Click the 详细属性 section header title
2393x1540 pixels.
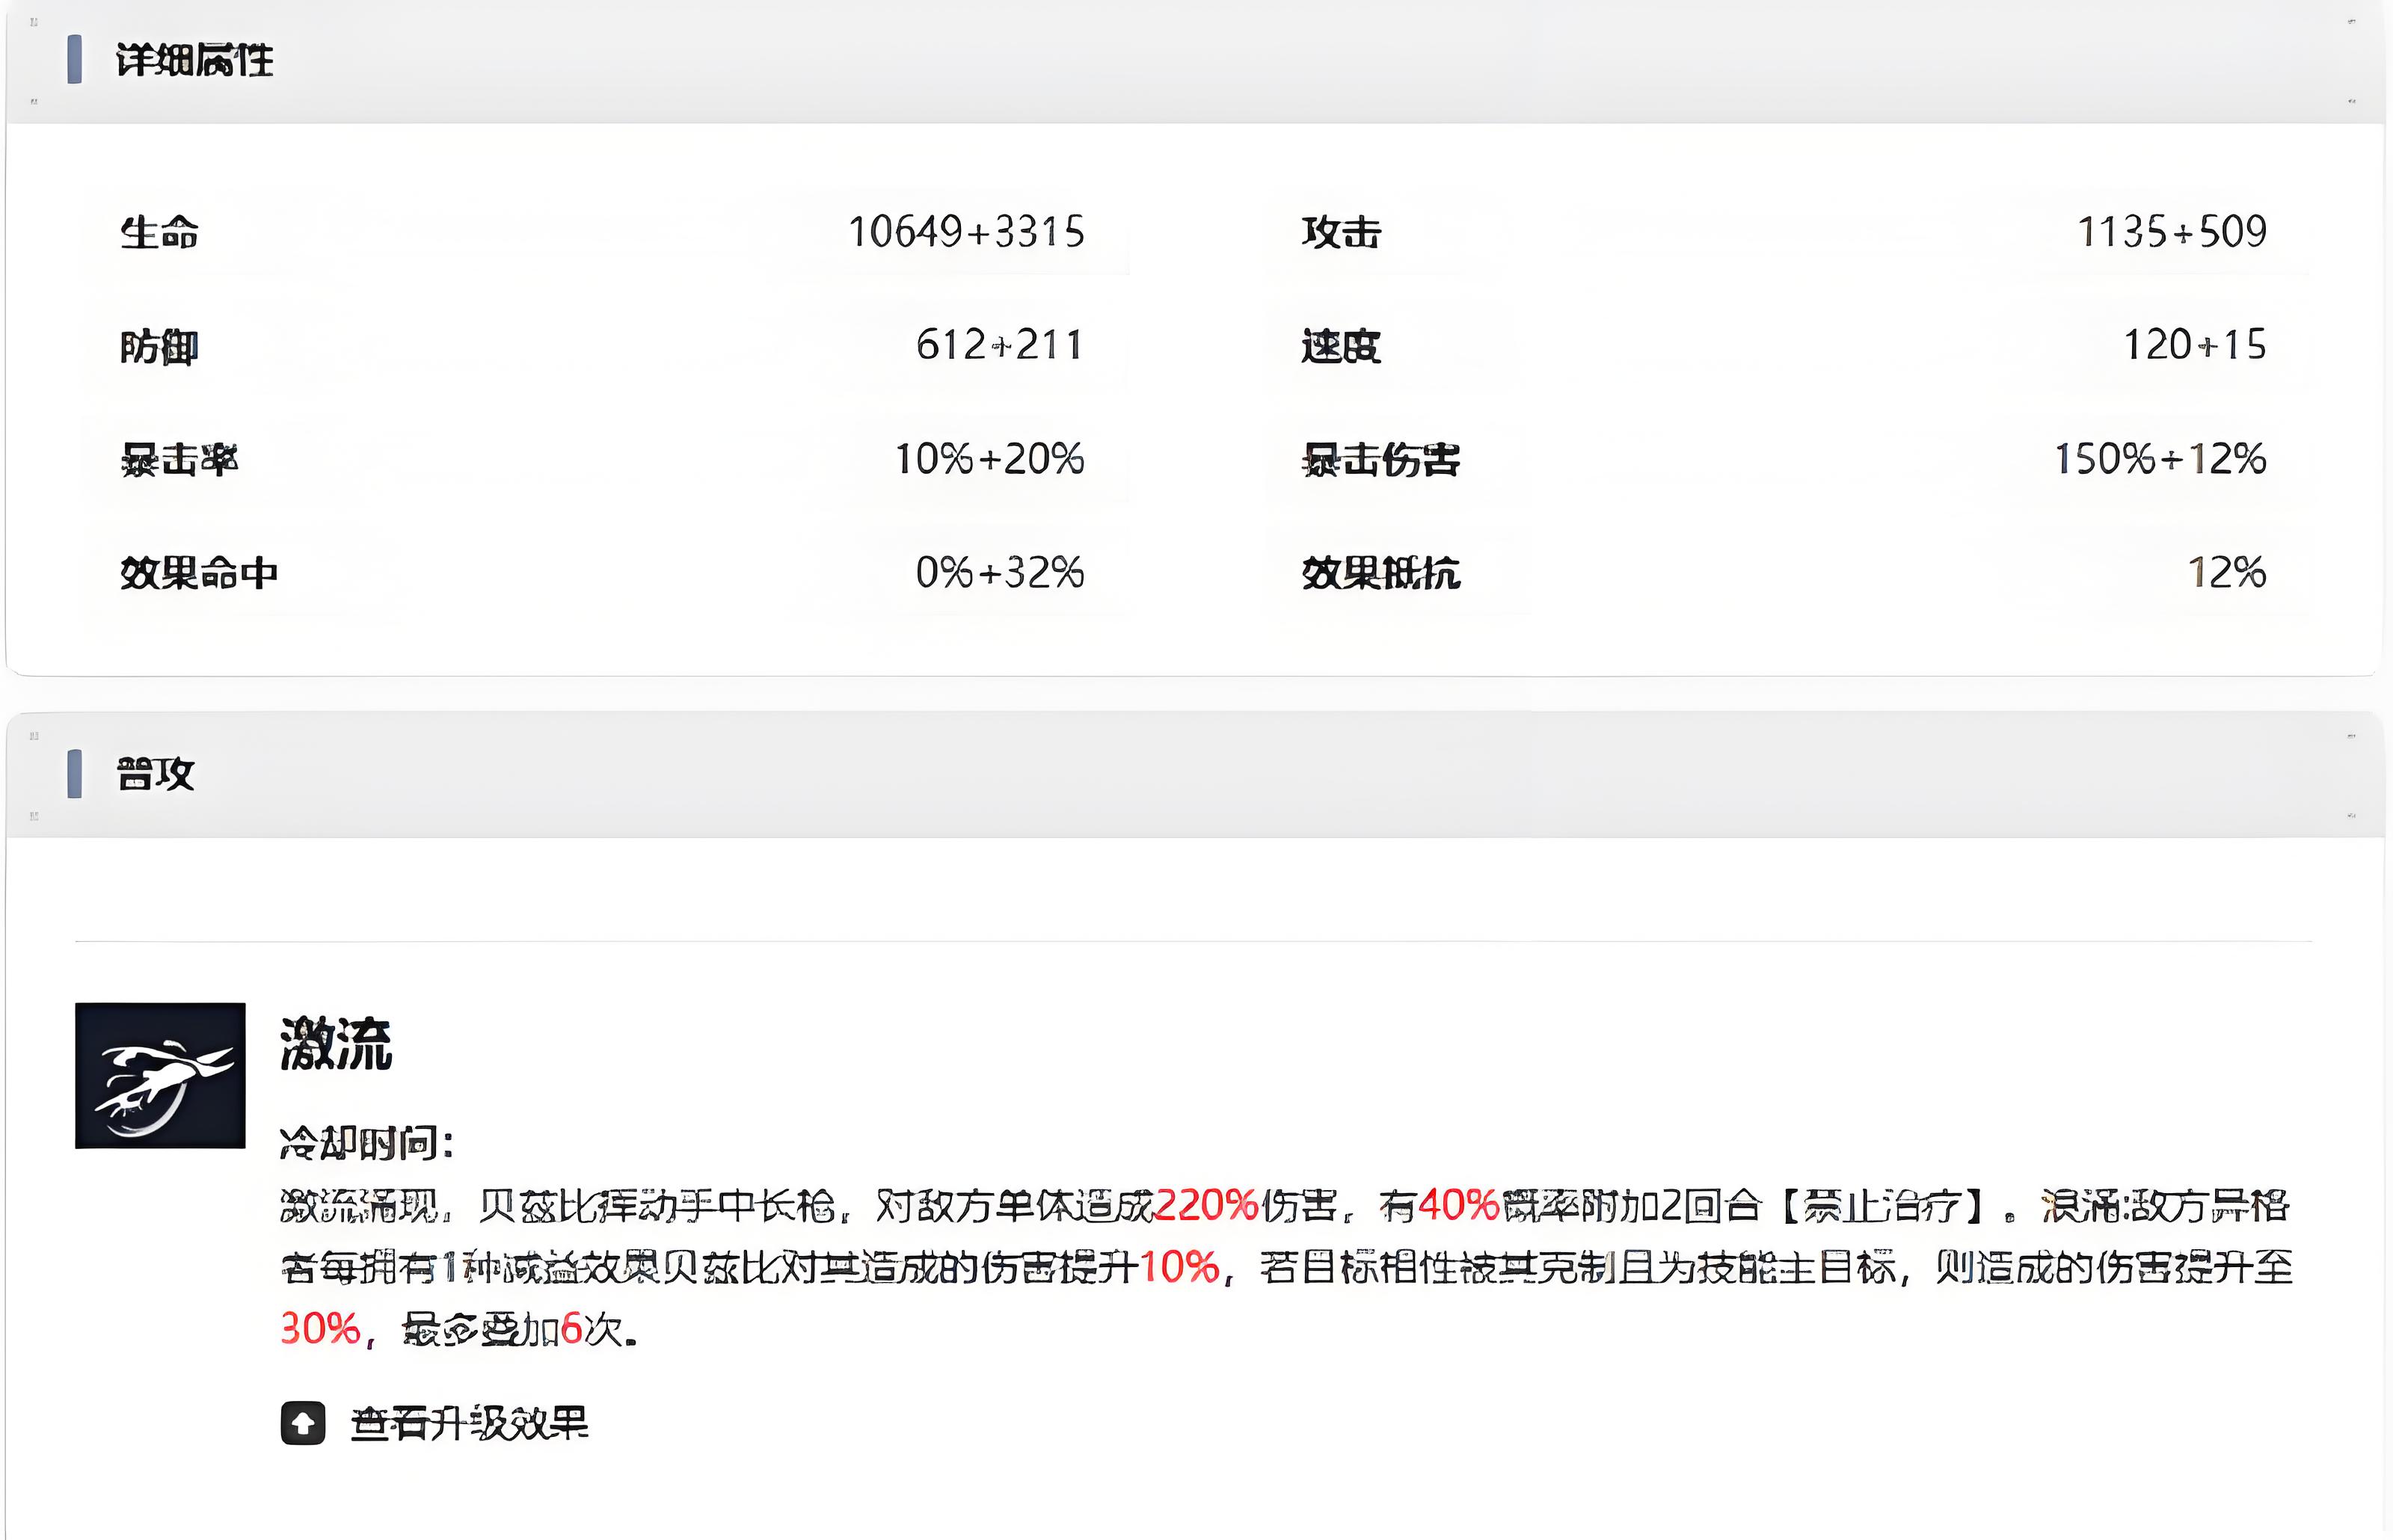194,60
